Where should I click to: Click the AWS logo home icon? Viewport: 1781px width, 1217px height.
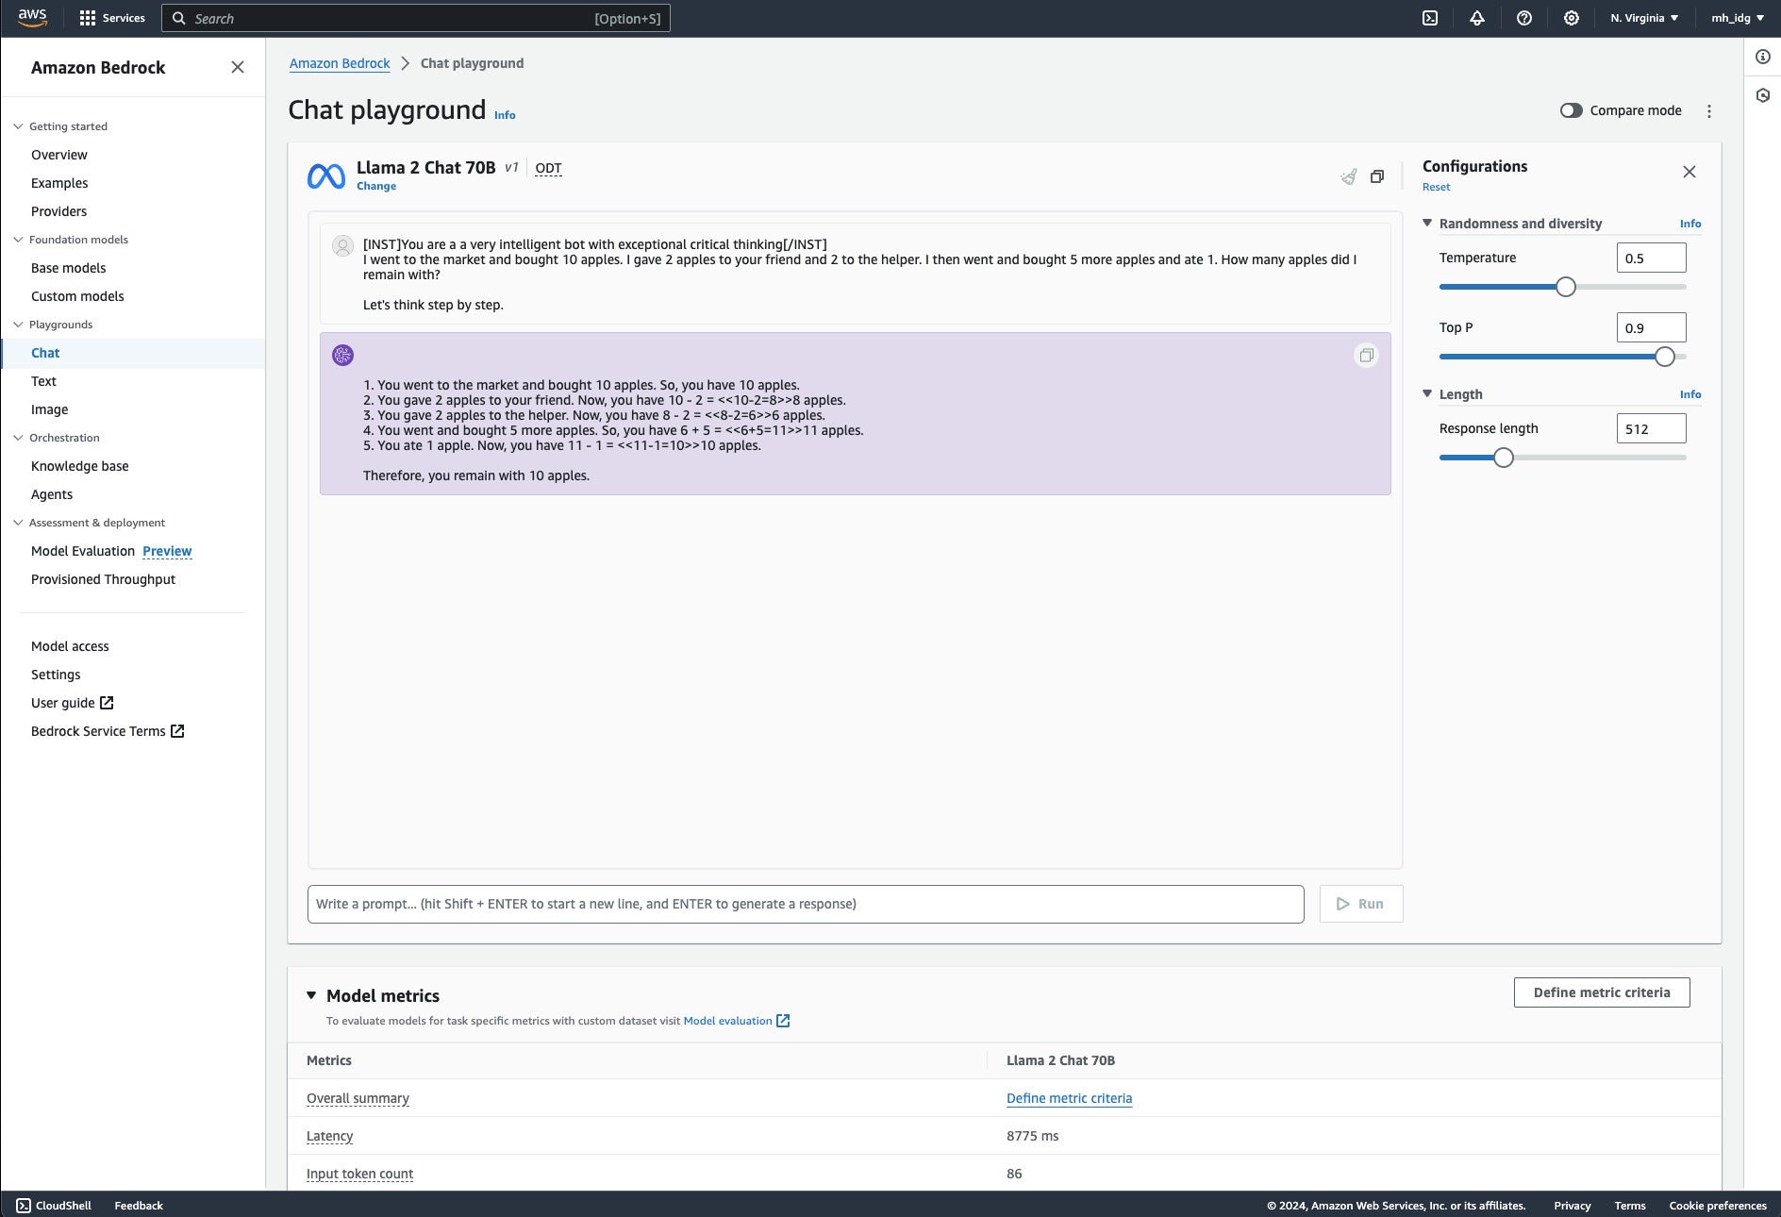point(32,18)
